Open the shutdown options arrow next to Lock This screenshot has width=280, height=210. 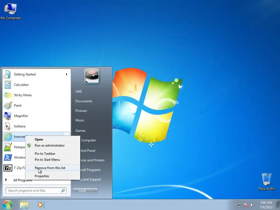(94, 191)
